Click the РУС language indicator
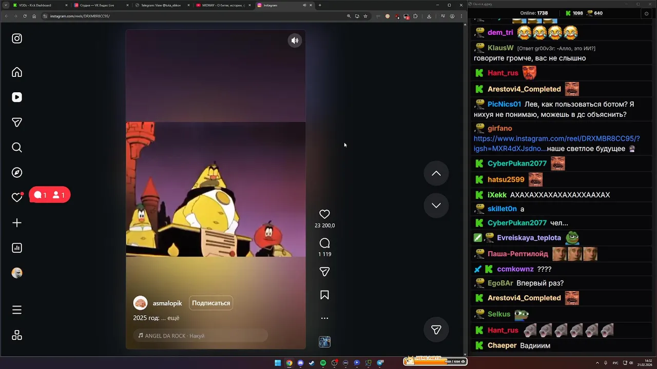This screenshot has width=657, height=369. tap(616, 363)
